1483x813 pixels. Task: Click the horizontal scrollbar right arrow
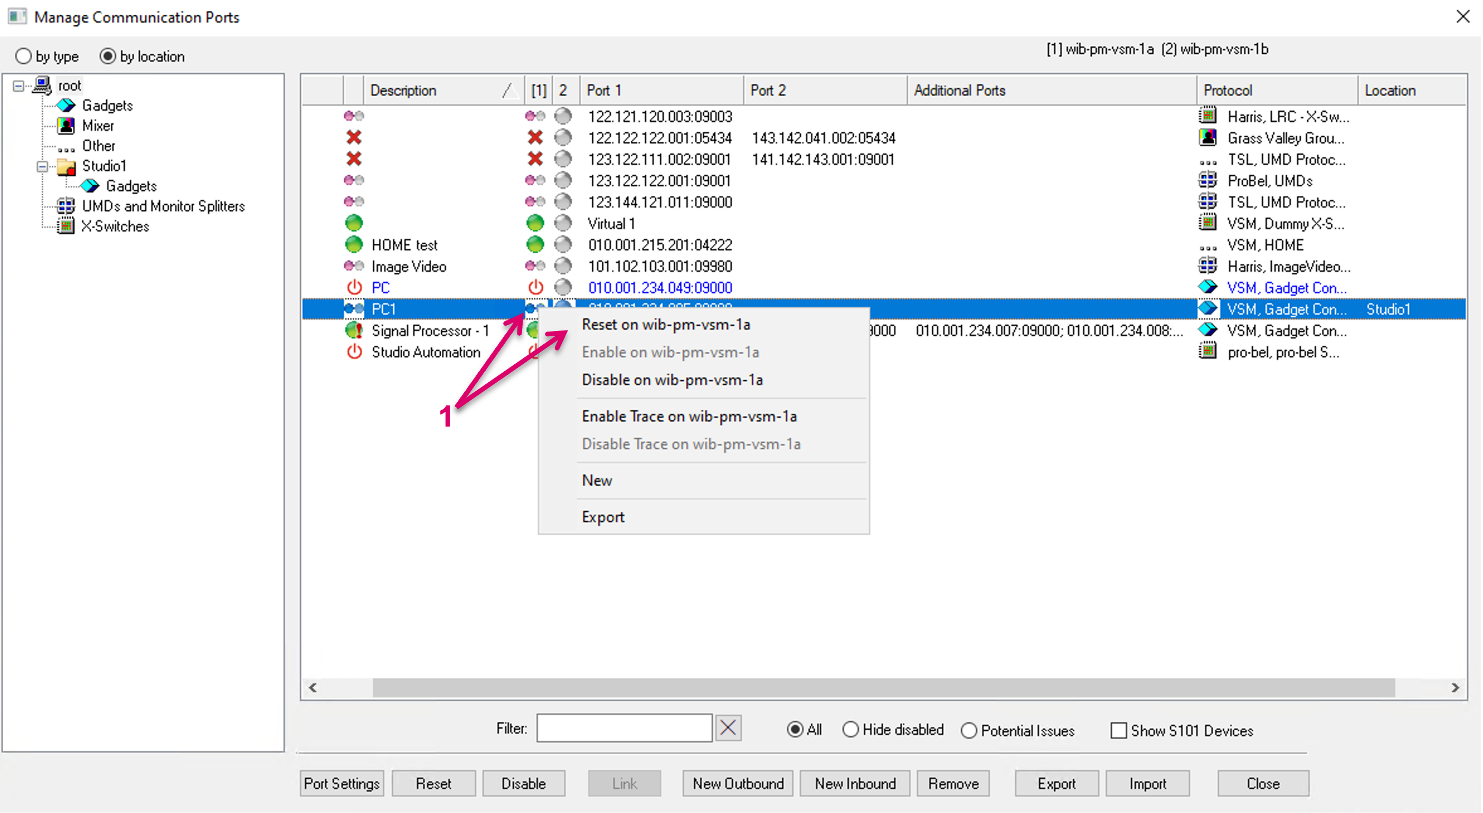pyautogui.click(x=1455, y=687)
